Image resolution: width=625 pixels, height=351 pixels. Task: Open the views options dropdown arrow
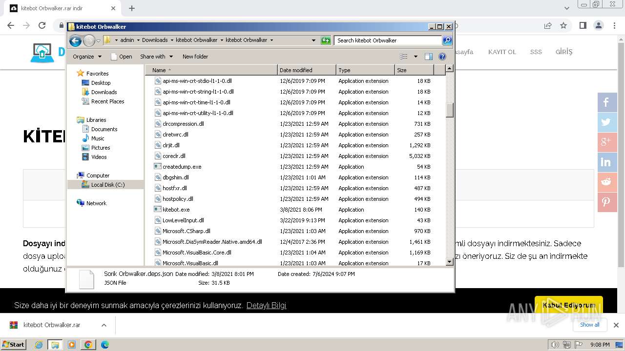(416, 57)
